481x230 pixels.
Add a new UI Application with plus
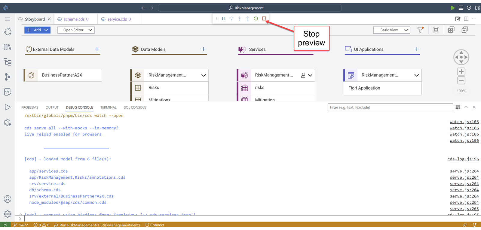click(417, 49)
